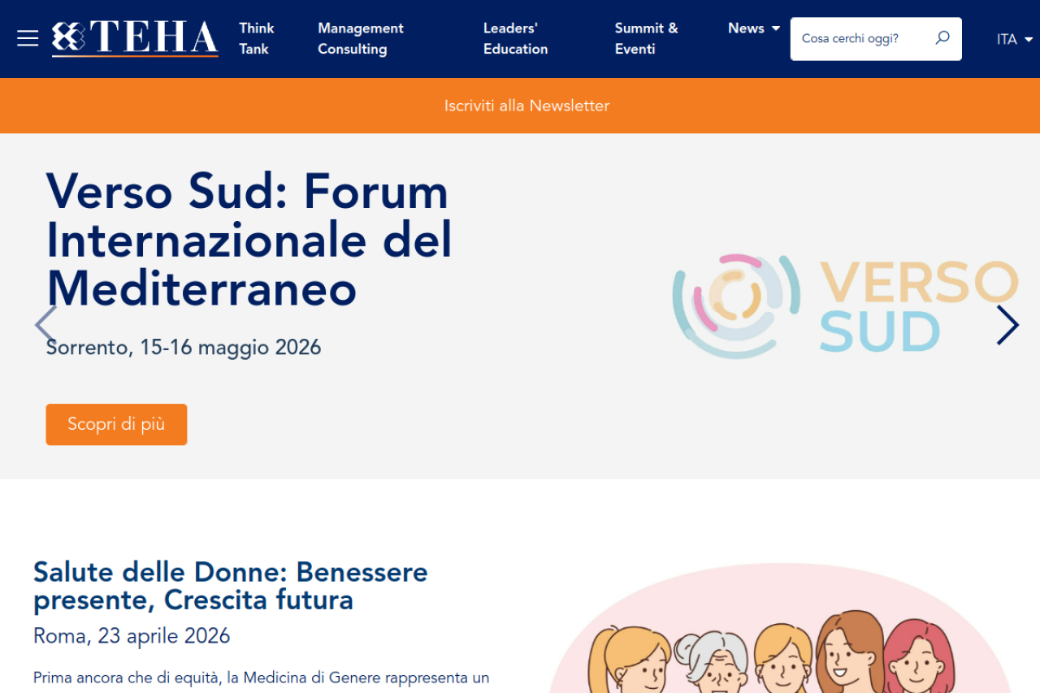The image size is (1040, 693).
Task: Select Management Consulting in the navigation
Action: (361, 38)
